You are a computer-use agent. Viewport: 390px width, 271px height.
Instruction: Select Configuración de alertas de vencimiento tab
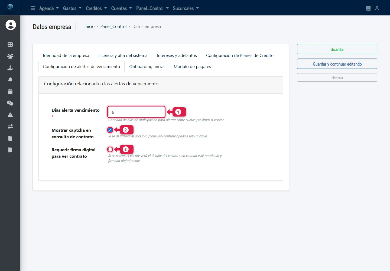[82, 66]
